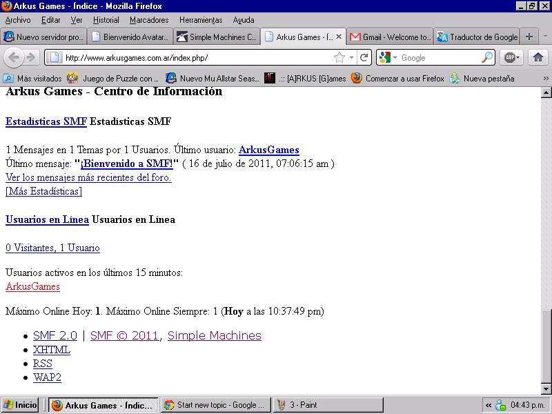Click the SMF 2.0 footer link
The width and height of the screenshot is (552, 414).
click(x=55, y=335)
